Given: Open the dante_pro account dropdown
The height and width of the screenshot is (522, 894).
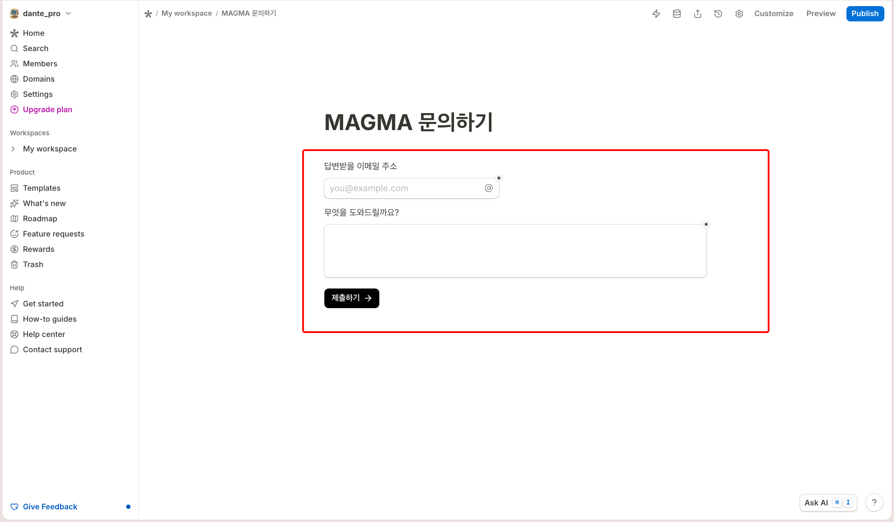Looking at the screenshot, I should [x=41, y=14].
